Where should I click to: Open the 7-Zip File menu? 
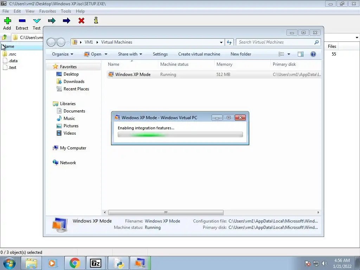tap(6, 11)
